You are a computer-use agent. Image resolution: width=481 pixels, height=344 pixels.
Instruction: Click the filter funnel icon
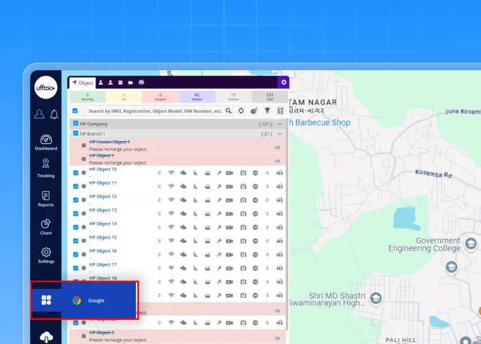[x=267, y=111]
